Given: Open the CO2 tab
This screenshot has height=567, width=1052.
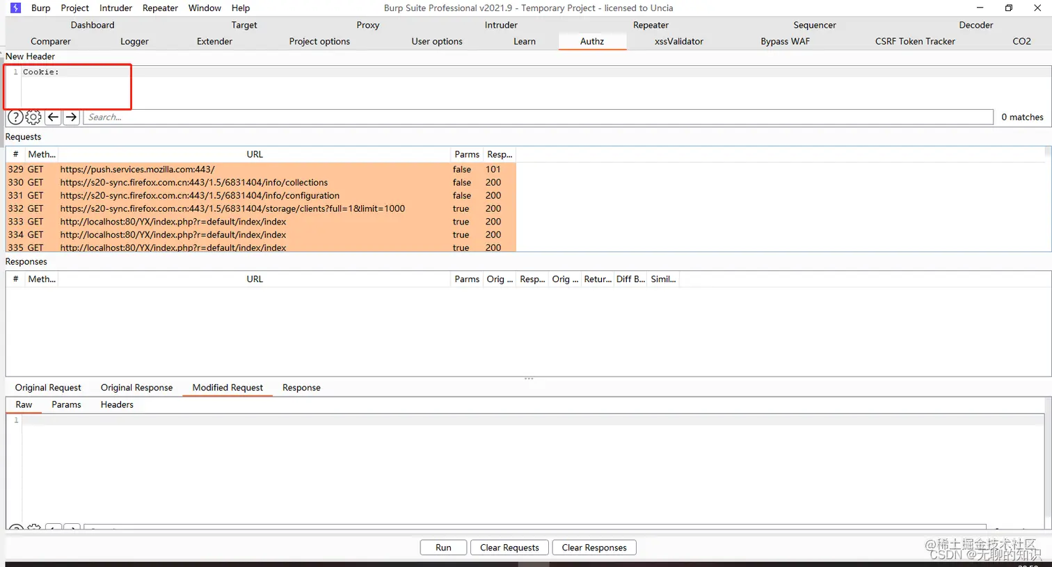Looking at the screenshot, I should click(x=1021, y=41).
